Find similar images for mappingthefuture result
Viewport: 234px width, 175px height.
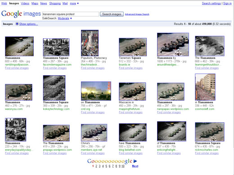[130, 112]
